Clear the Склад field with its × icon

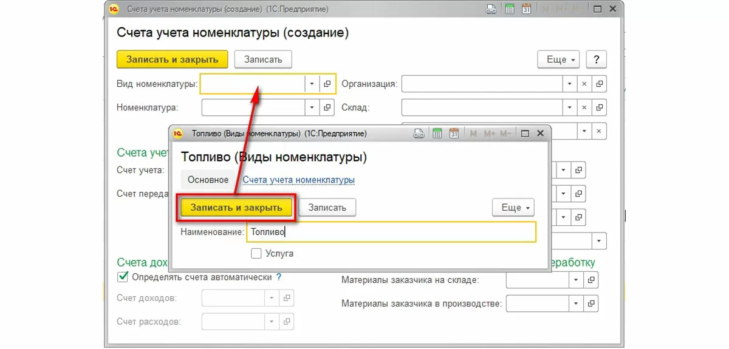[x=584, y=107]
